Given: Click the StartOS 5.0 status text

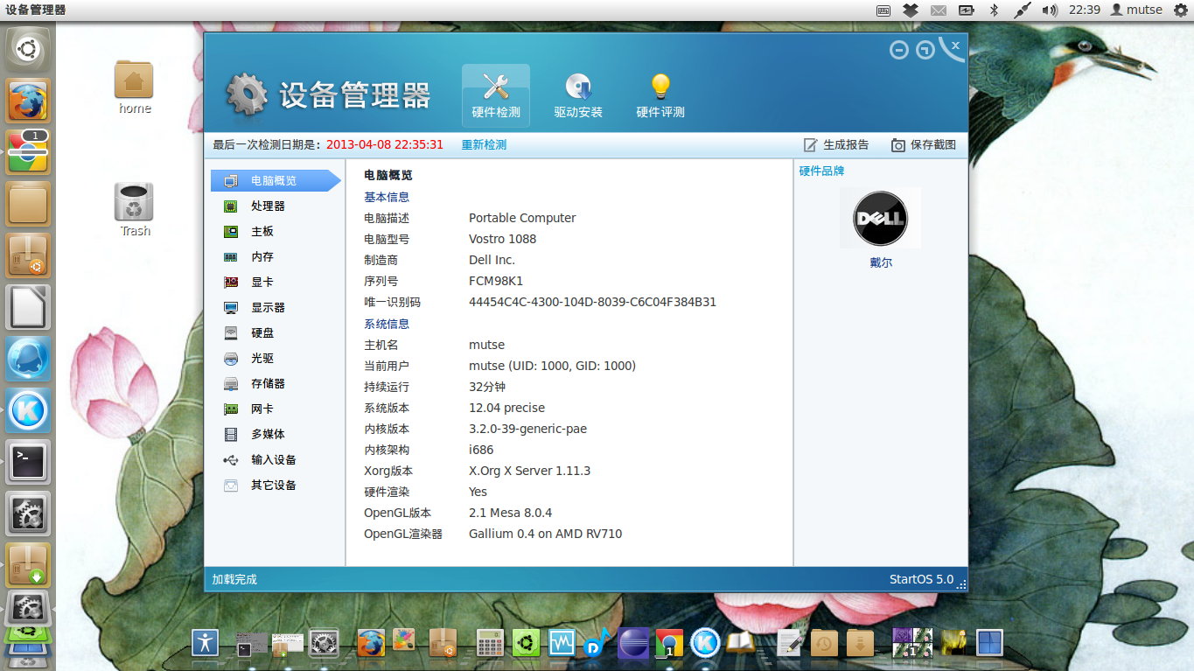Looking at the screenshot, I should pos(922,579).
